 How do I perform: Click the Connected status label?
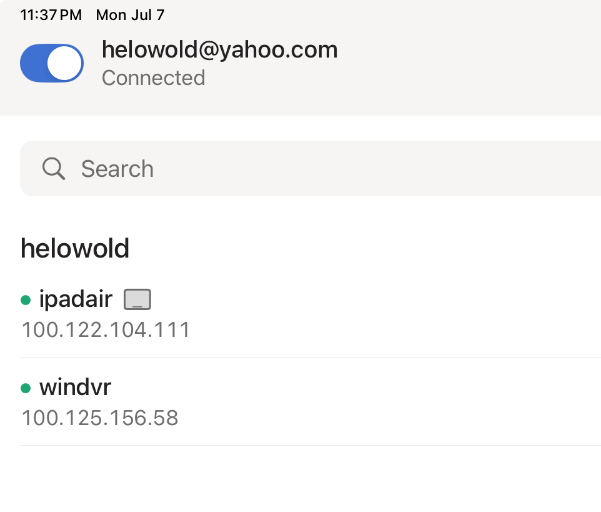pos(153,78)
